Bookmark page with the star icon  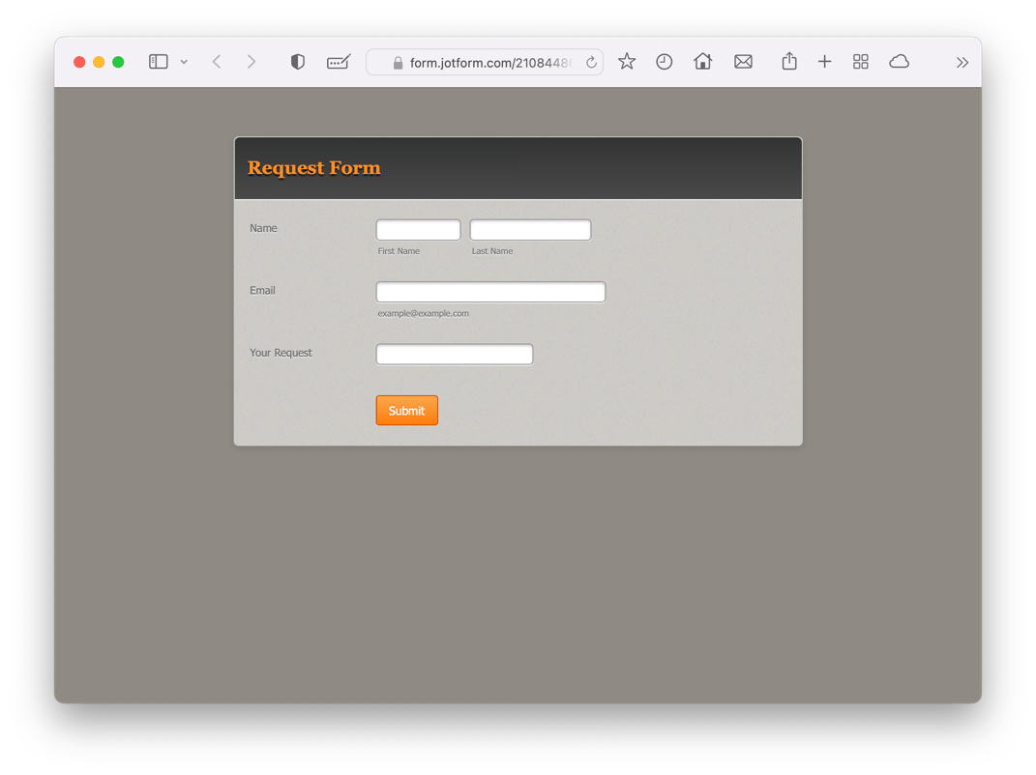click(x=627, y=62)
